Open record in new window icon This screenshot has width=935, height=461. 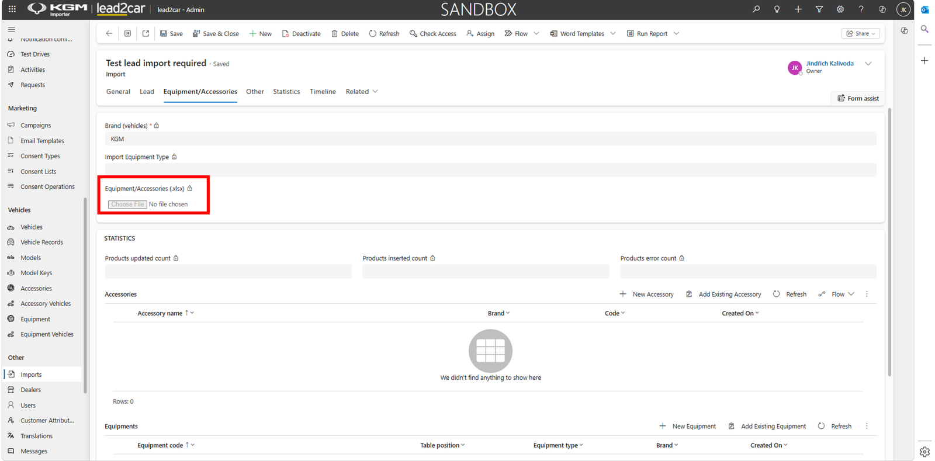[146, 33]
